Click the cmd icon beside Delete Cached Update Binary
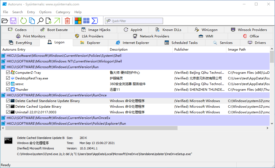This screenshot has width=275, height=168. tap(12, 106)
